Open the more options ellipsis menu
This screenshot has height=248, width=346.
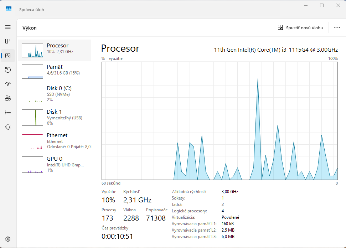pyautogui.click(x=336, y=27)
